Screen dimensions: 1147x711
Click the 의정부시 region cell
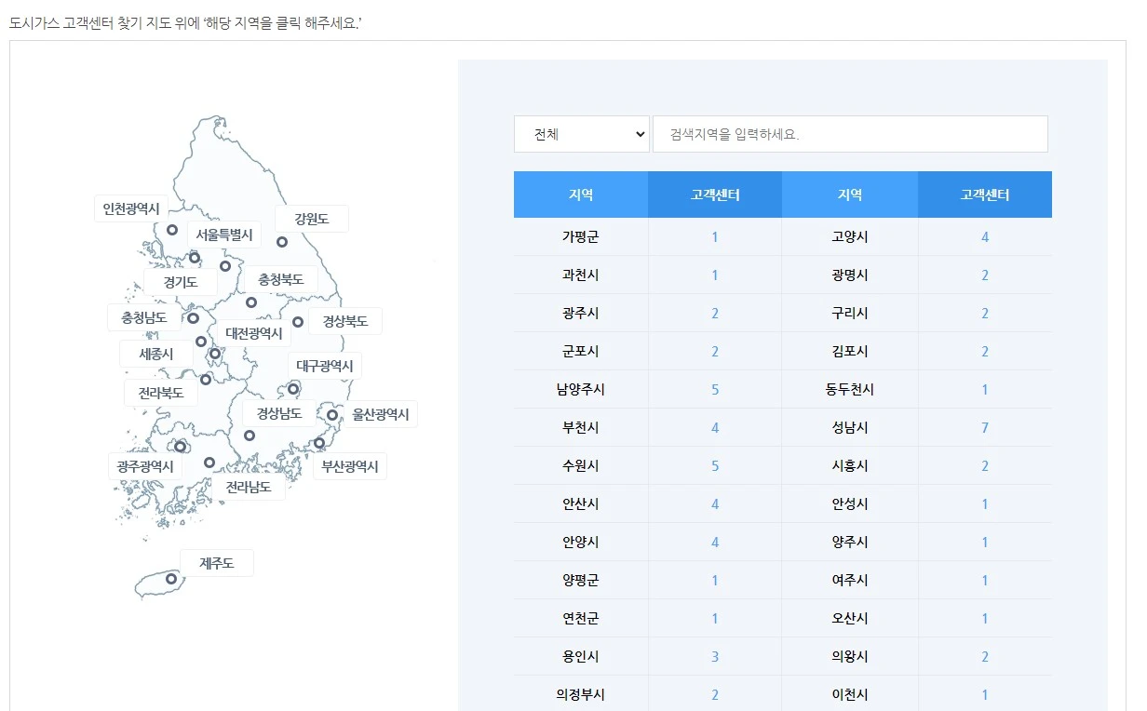pyautogui.click(x=581, y=694)
